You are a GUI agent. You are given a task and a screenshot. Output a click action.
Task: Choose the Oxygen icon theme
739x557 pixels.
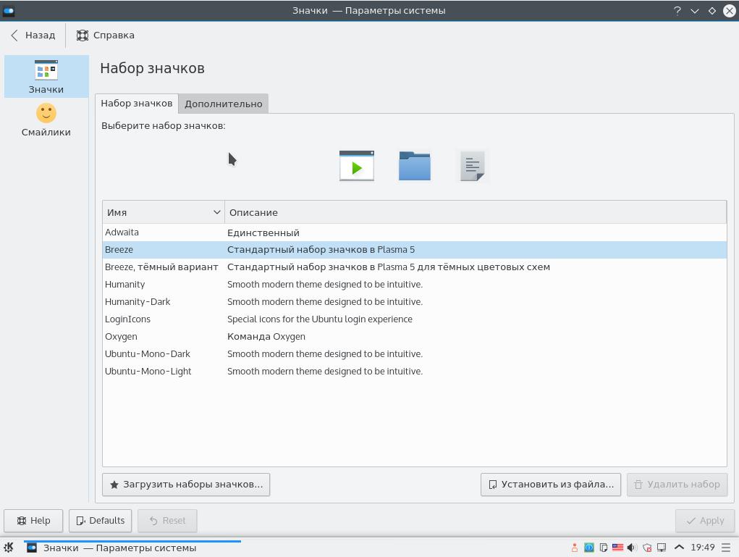click(x=121, y=336)
